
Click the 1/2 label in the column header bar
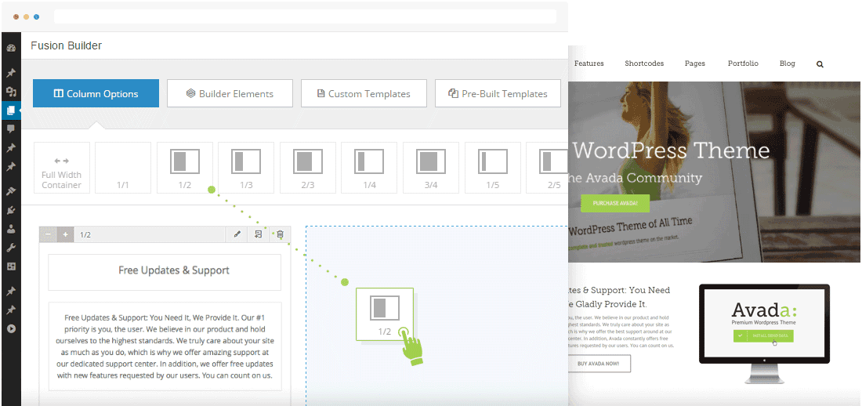(x=85, y=235)
